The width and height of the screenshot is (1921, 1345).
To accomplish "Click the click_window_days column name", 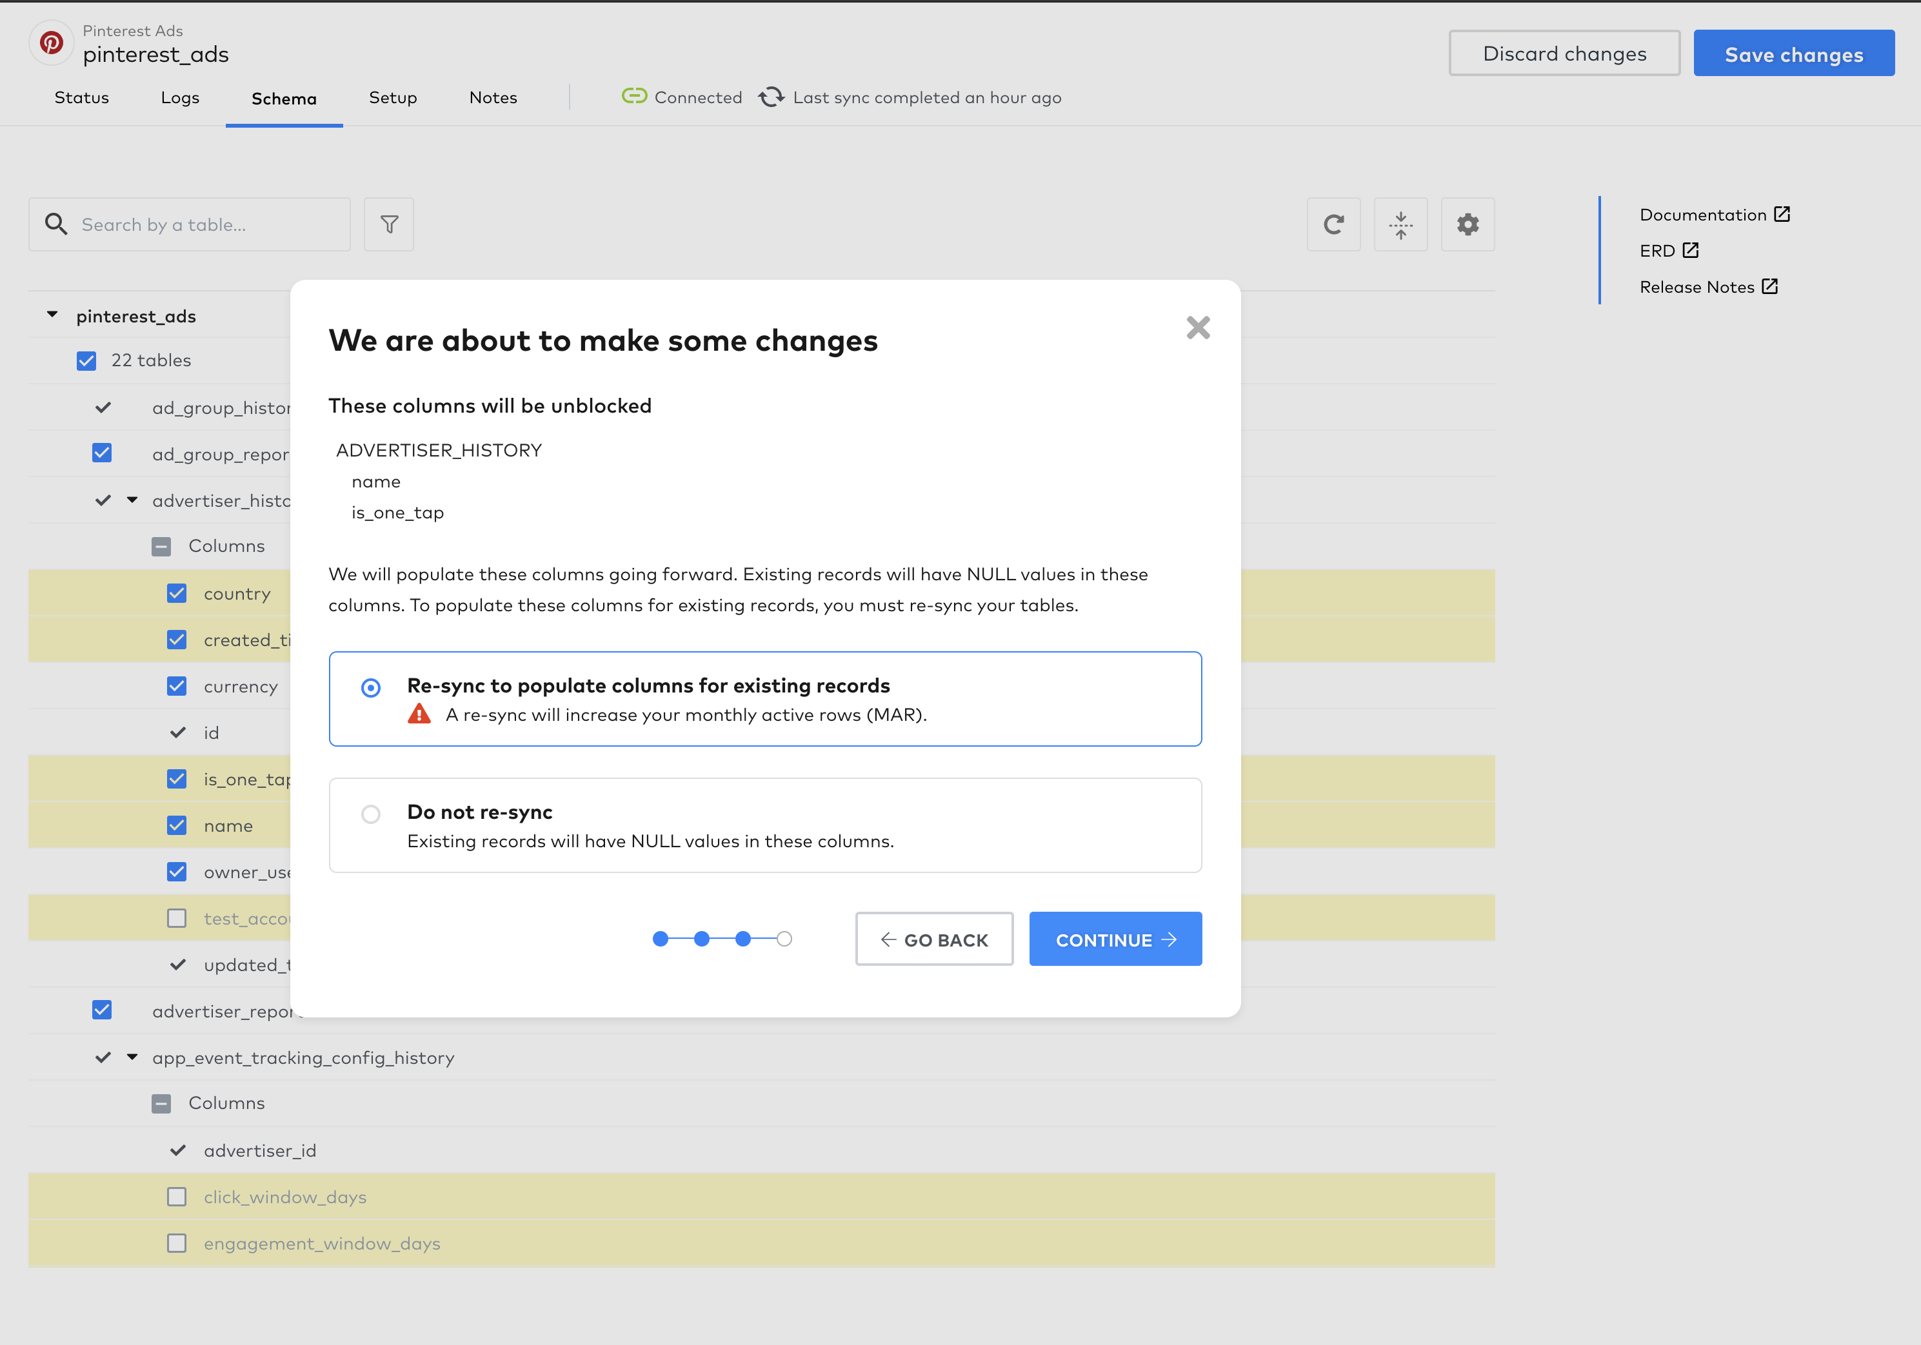I will point(285,1197).
